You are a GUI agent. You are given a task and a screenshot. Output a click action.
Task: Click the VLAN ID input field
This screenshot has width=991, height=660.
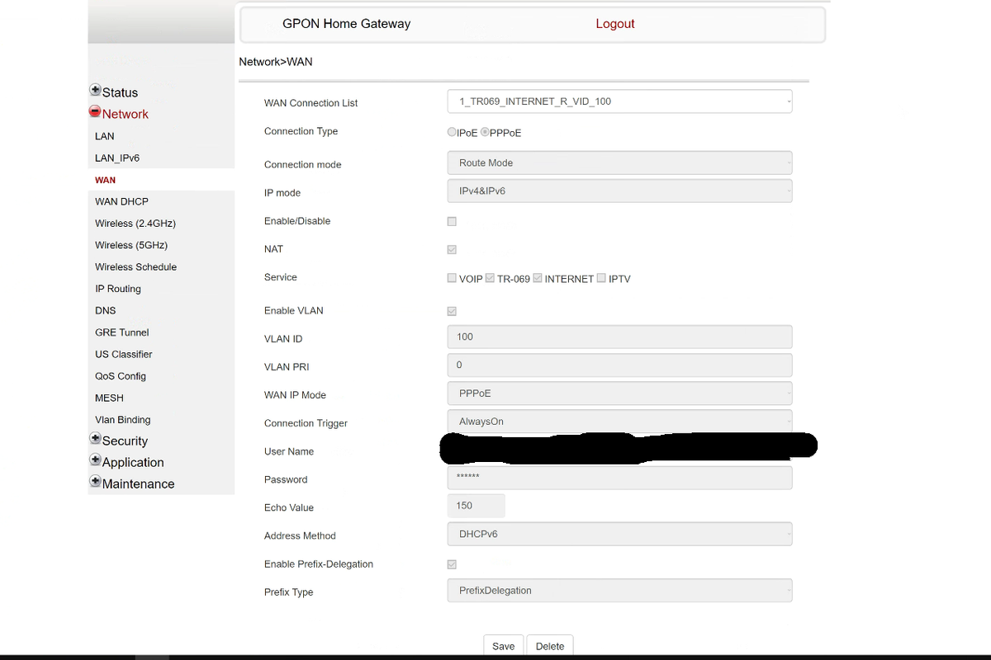(x=619, y=337)
